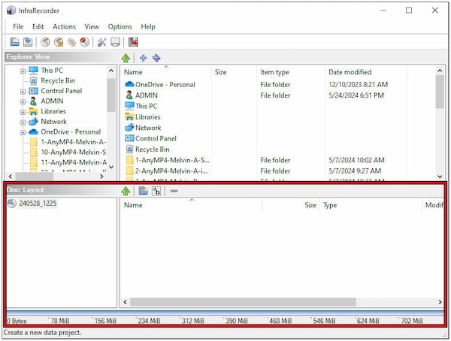Expand Network tree node
Screen dimensions: 451x341
click(23, 122)
